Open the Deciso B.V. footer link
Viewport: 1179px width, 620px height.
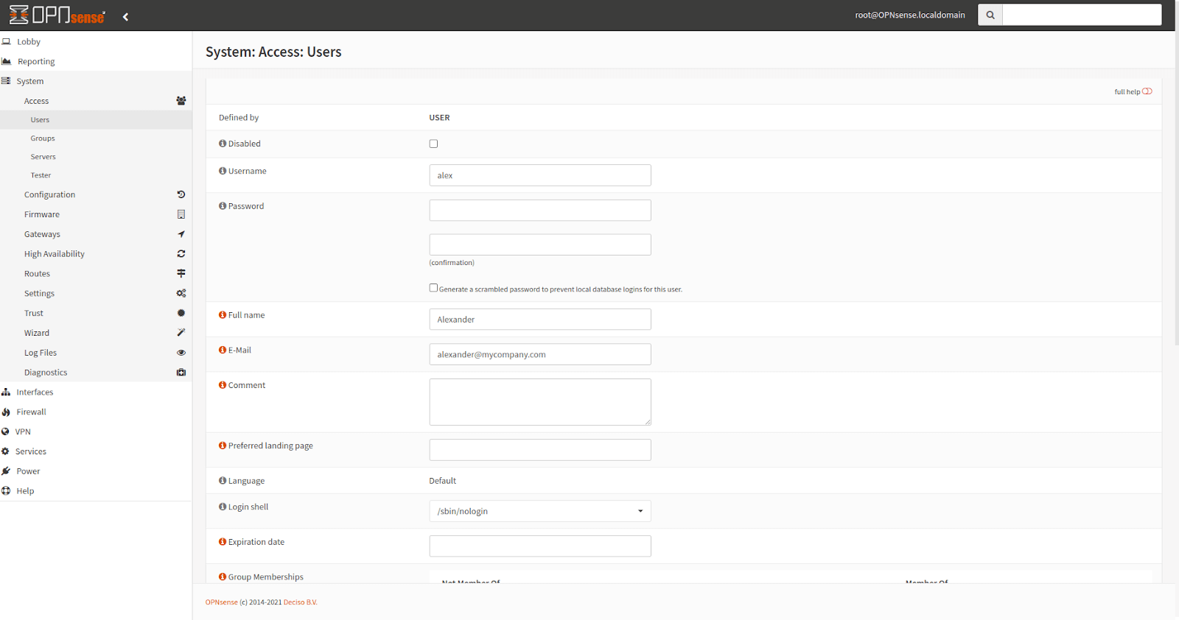coord(300,602)
